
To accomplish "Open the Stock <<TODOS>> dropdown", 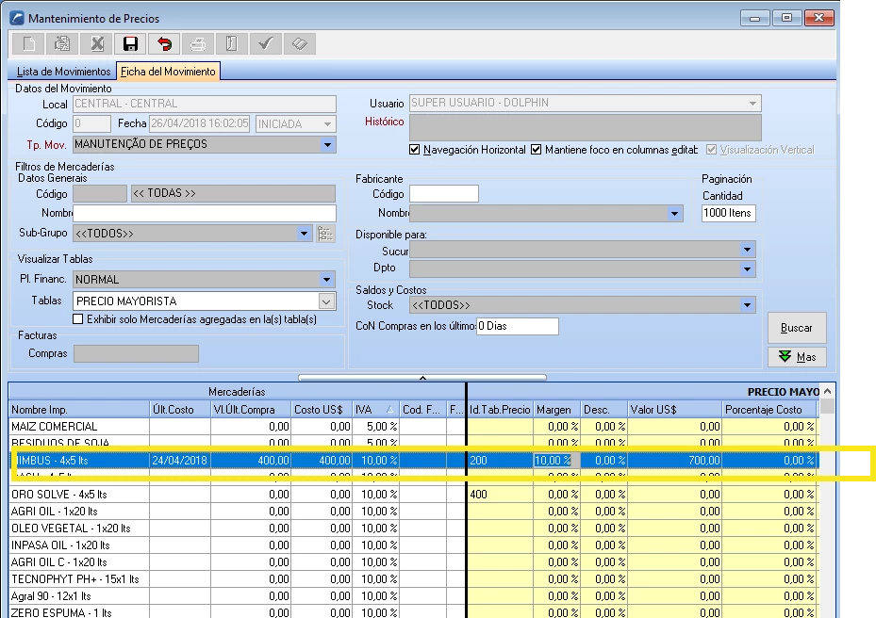I will point(748,305).
